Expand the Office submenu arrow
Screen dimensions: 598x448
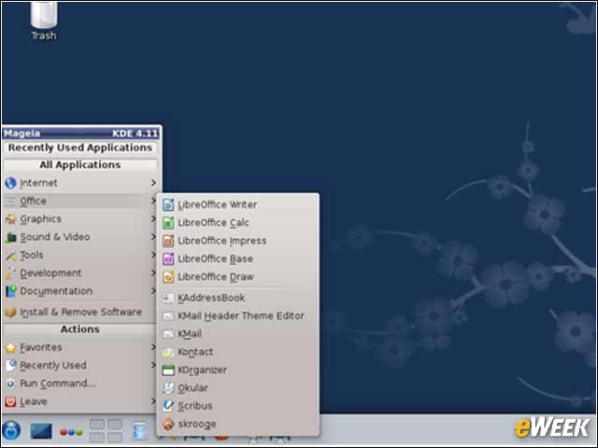tap(153, 201)
